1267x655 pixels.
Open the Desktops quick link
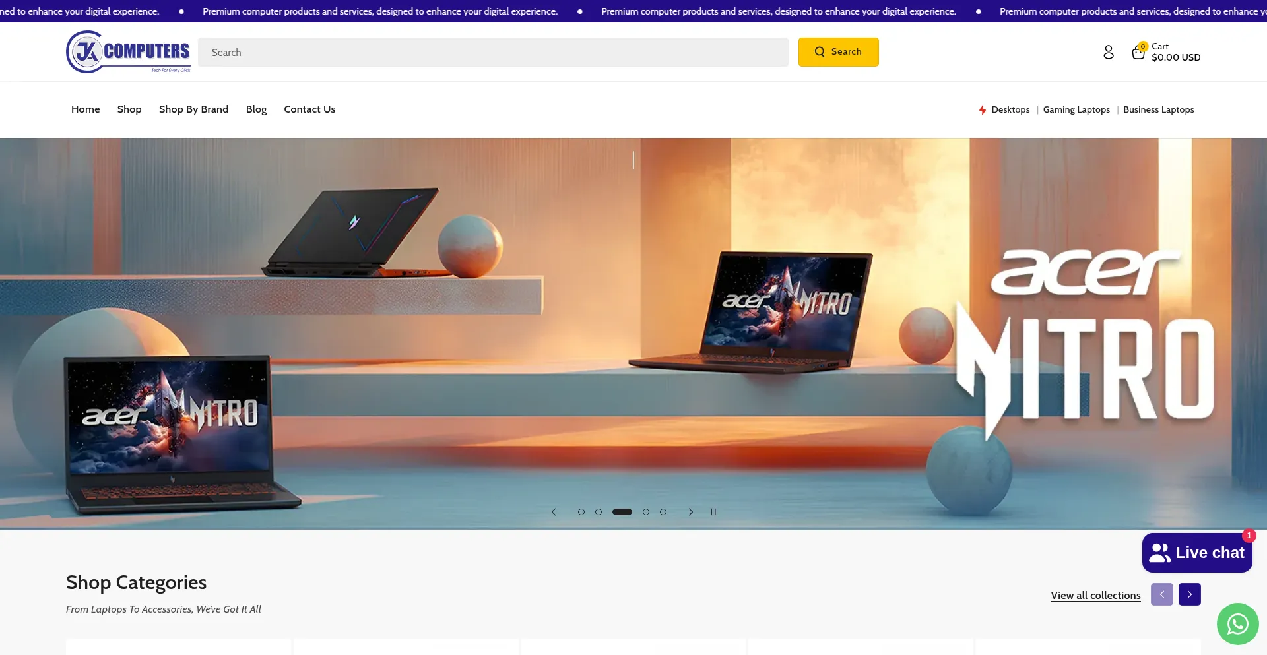coord(1010,110)
